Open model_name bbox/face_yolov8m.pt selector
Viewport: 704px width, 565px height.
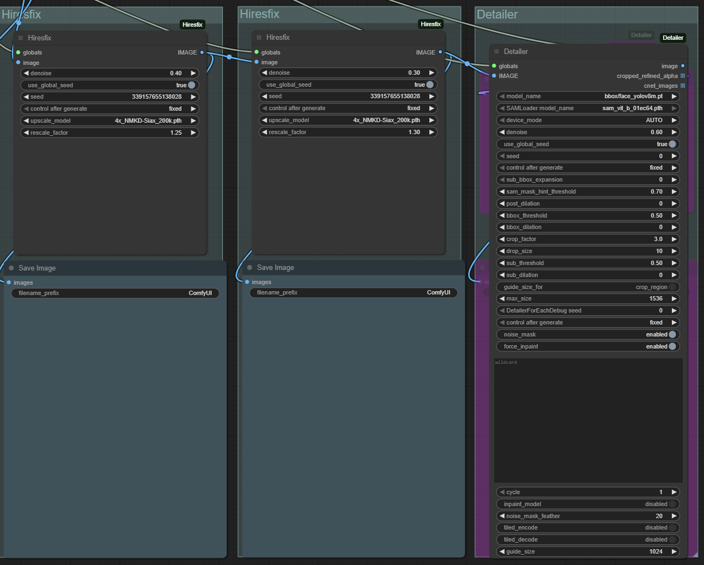(588, 96)
